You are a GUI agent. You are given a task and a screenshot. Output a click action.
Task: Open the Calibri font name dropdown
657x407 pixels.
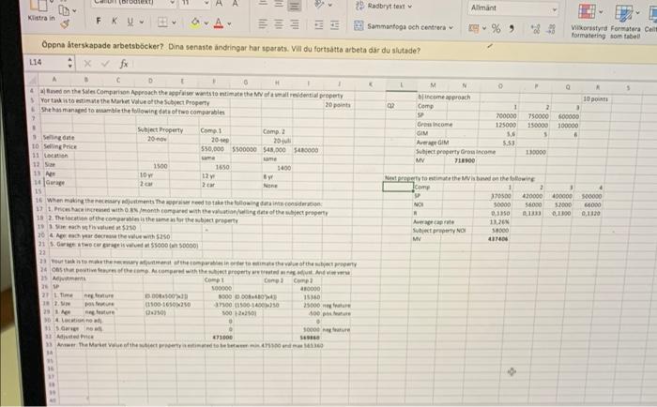tap(173, 3)
